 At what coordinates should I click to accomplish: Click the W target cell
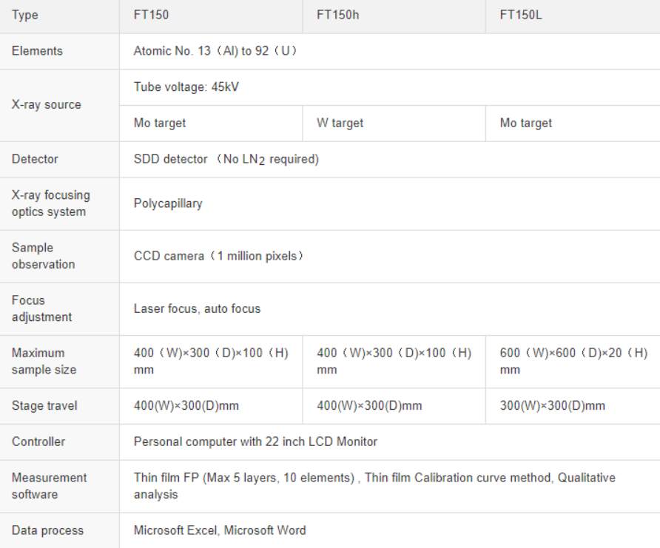pos(340,124)
